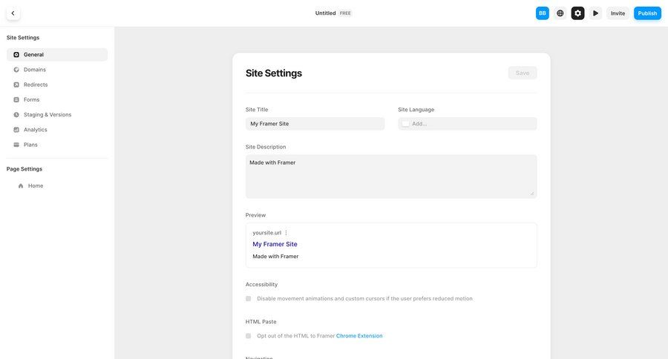This screenshot has height=359, width=668.
Task: Enable the reduced motion accessibility checkbox
Action: (x=249, y=298)
